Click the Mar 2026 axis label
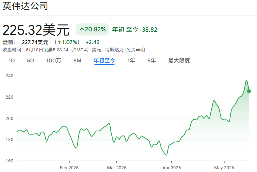 [117, 168]
